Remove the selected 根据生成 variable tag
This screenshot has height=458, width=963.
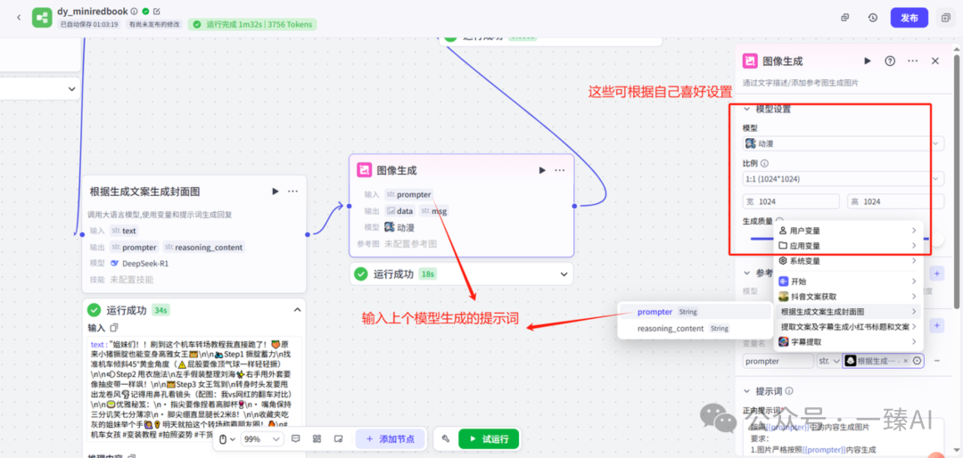(x=906, y=362)
